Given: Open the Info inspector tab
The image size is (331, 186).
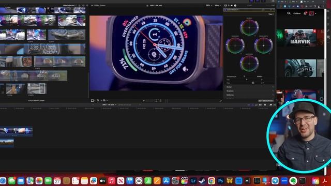Looking at the screenshot, I should click(x=235, y=6).
